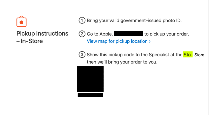Click the circled number 1 step icon
209x115 pixels.
[82, 20]
